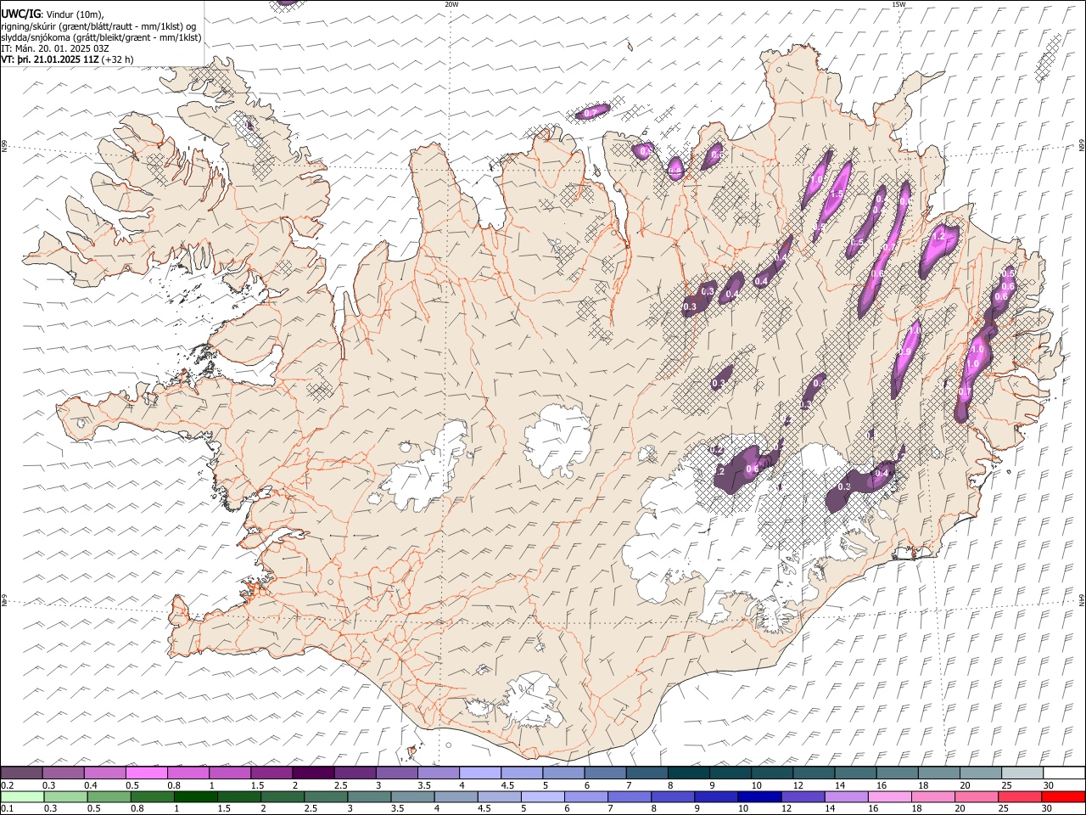Select the palest green 0.1 rain legend swatch
This screenshot has width=1086, height=815.
tap(22, 797)
